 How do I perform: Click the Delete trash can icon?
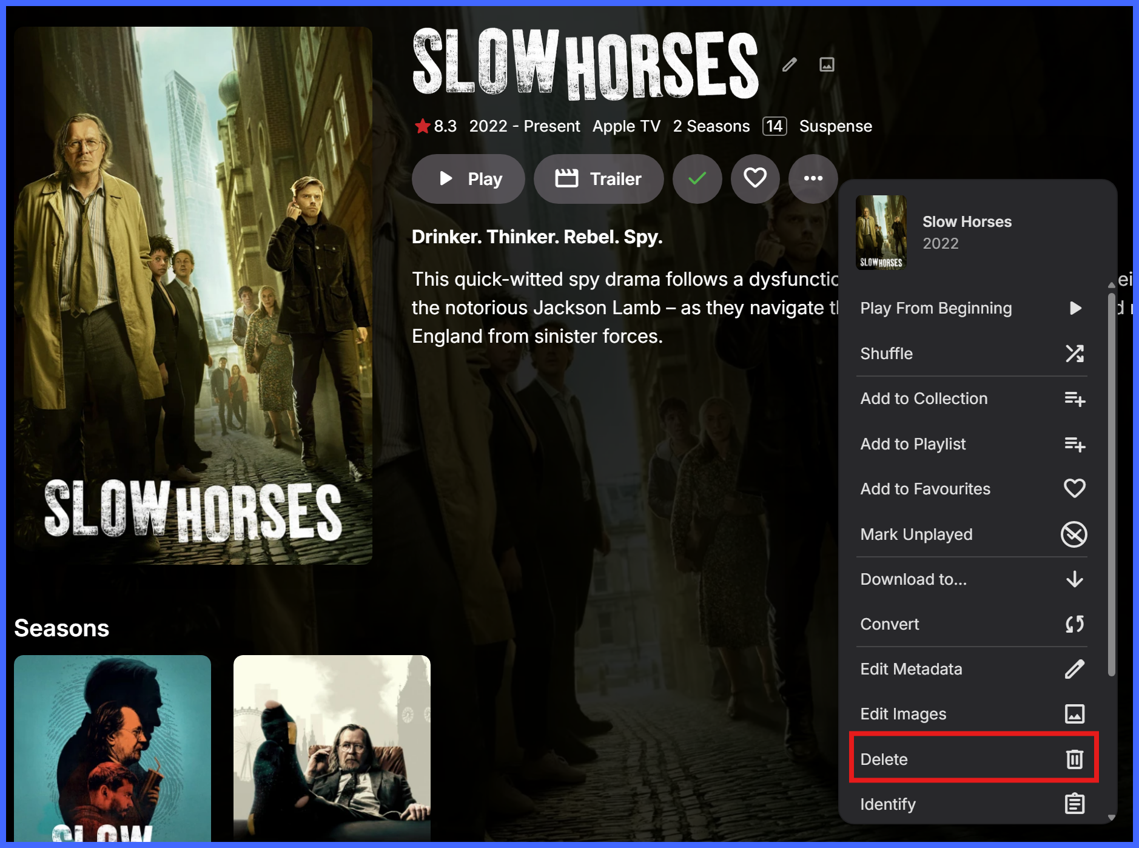1075,759
